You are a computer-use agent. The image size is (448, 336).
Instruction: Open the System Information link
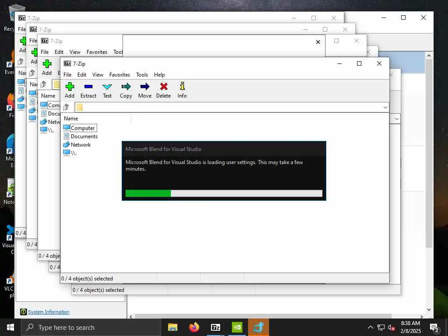point(49,312)
